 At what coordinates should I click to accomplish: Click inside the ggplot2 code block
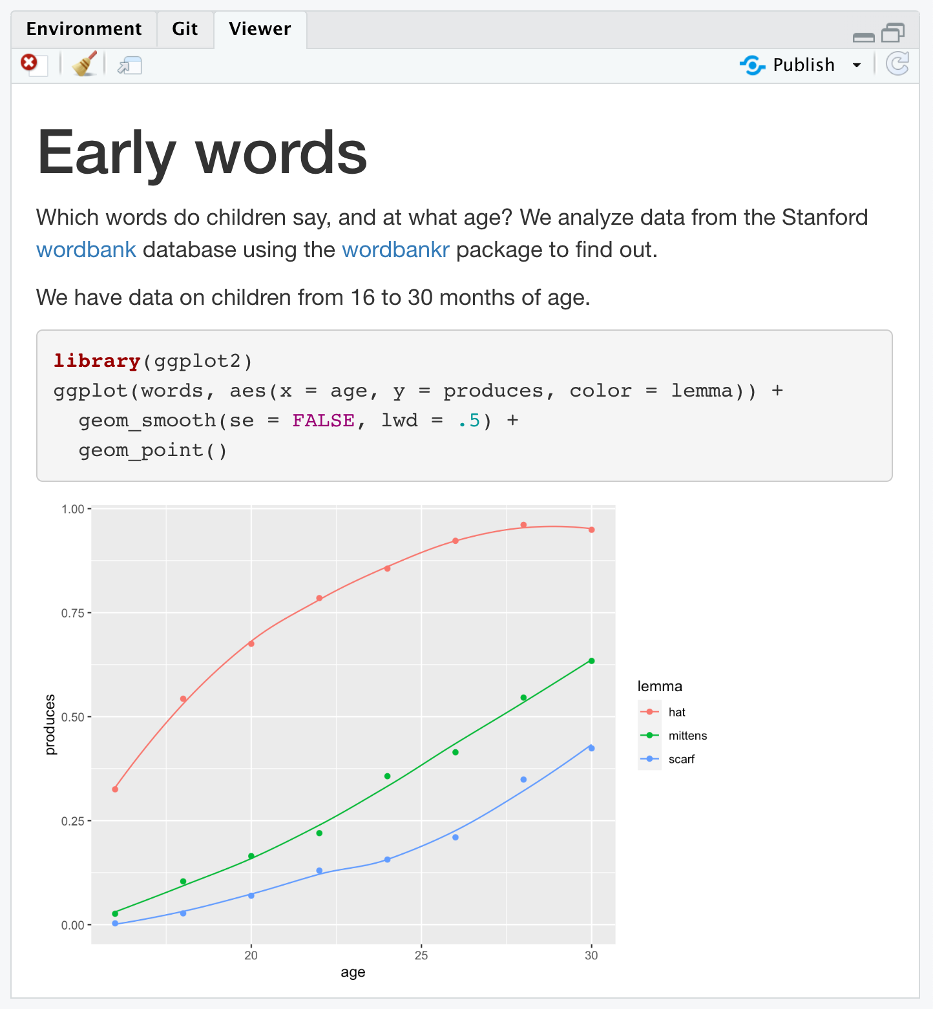464,406
